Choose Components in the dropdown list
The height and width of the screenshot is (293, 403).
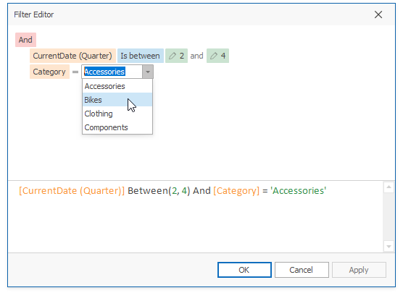117,127
